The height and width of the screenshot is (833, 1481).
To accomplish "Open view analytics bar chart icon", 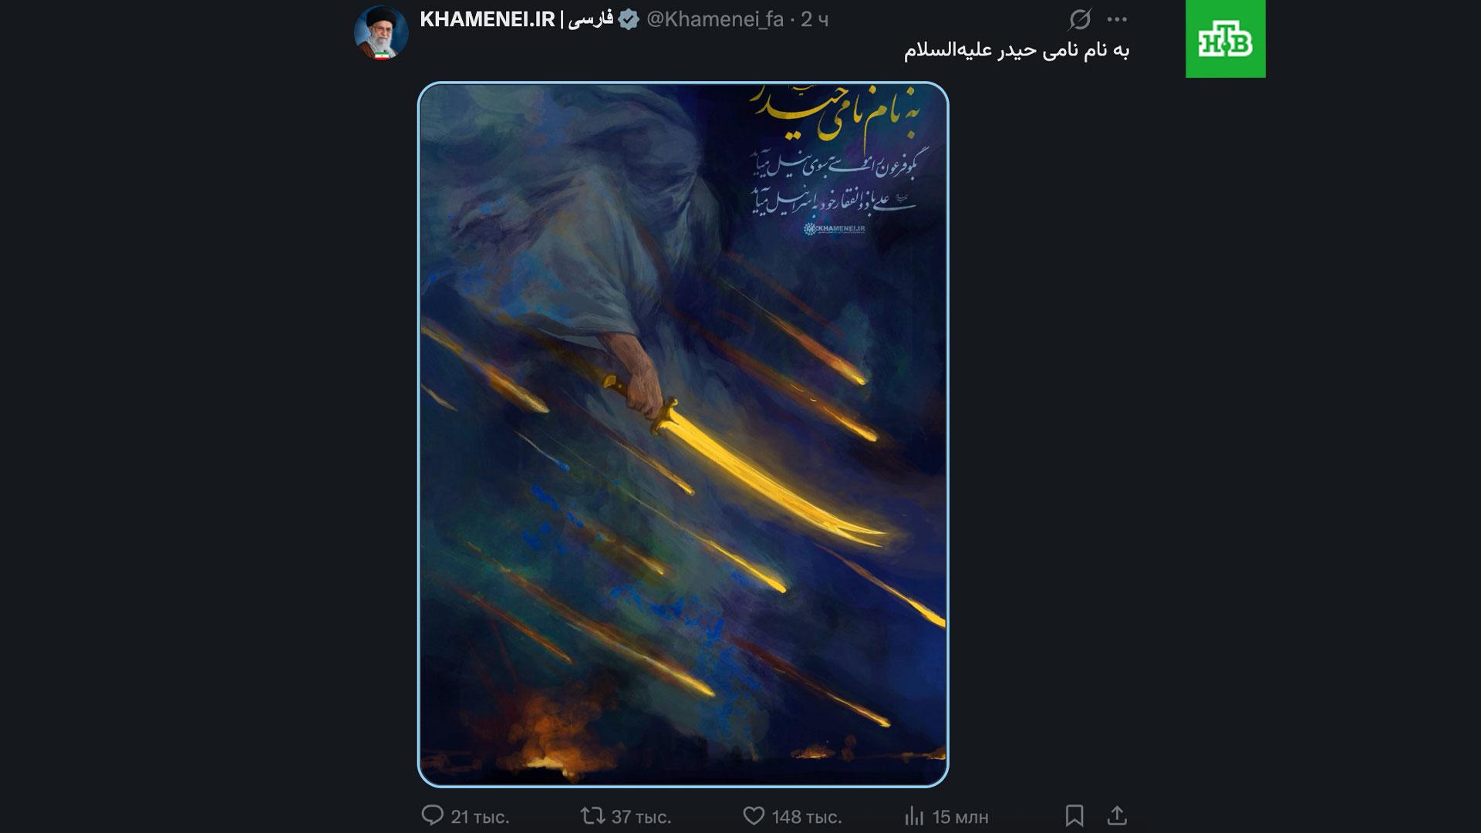I will point(914,815).
